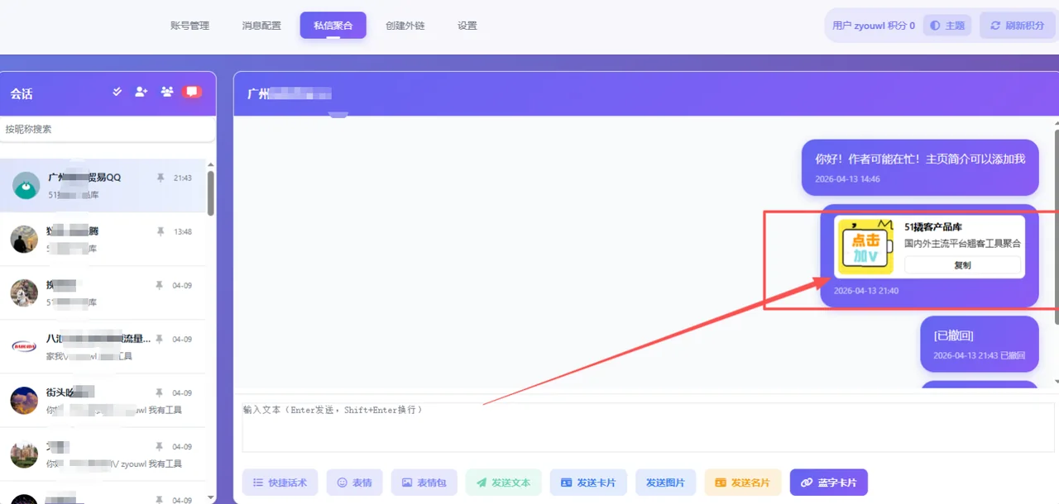The height and width of the screenshot is (504, 1059).
Task: Select the 私信聚合 tab
Action: pyautogui.click(x=333, y=26)
